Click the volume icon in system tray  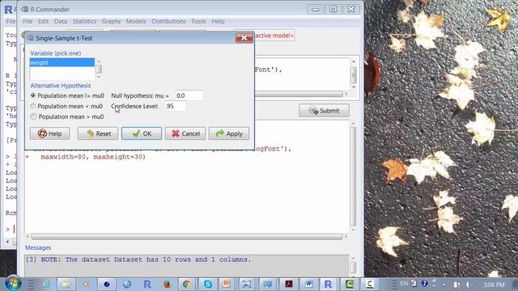pyautogui.click(x=469, y=284)
